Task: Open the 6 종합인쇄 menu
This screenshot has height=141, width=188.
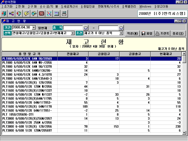Action: [88, 7]
